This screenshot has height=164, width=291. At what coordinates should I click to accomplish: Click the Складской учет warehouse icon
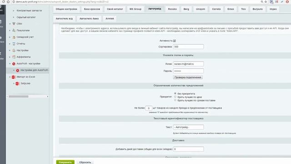pos(14,37)
